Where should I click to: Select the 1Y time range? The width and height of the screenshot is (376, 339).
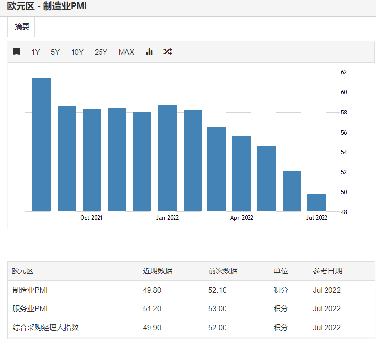(x=36, y=52)
